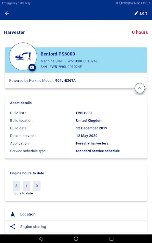Tap the Location arrow icon
The width and height of the screenshot is (152, 243).
point(13,214)
